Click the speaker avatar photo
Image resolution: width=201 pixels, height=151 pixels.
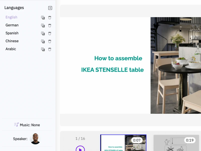coord(35,139)
